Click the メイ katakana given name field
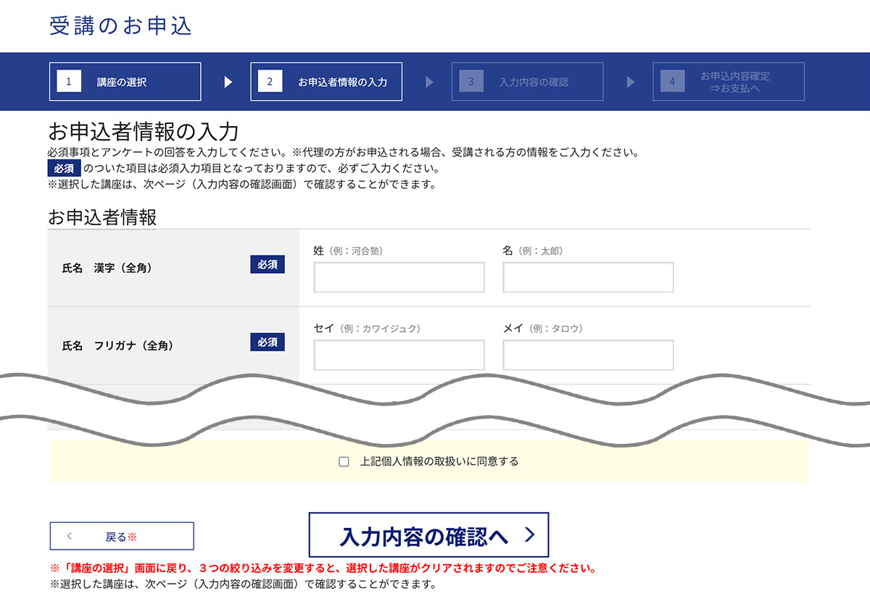Image resolution: width=870 pixels, height=609 pixels. pos(588,354)
